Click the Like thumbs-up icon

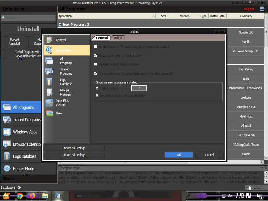[x=249, y=188]
